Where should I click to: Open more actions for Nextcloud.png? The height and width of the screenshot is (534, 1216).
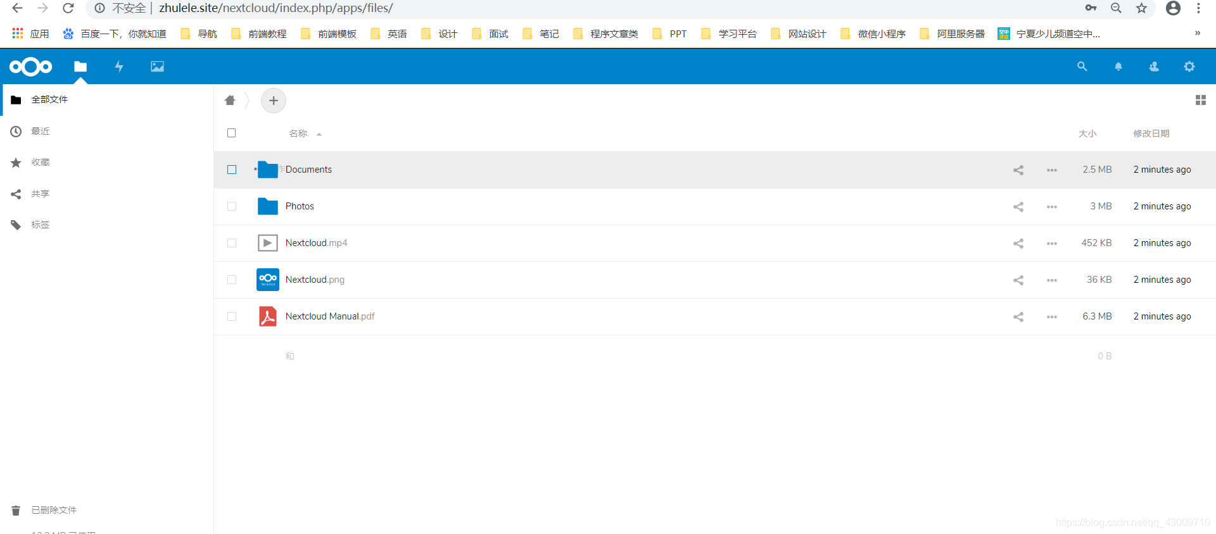point(1052,280)
